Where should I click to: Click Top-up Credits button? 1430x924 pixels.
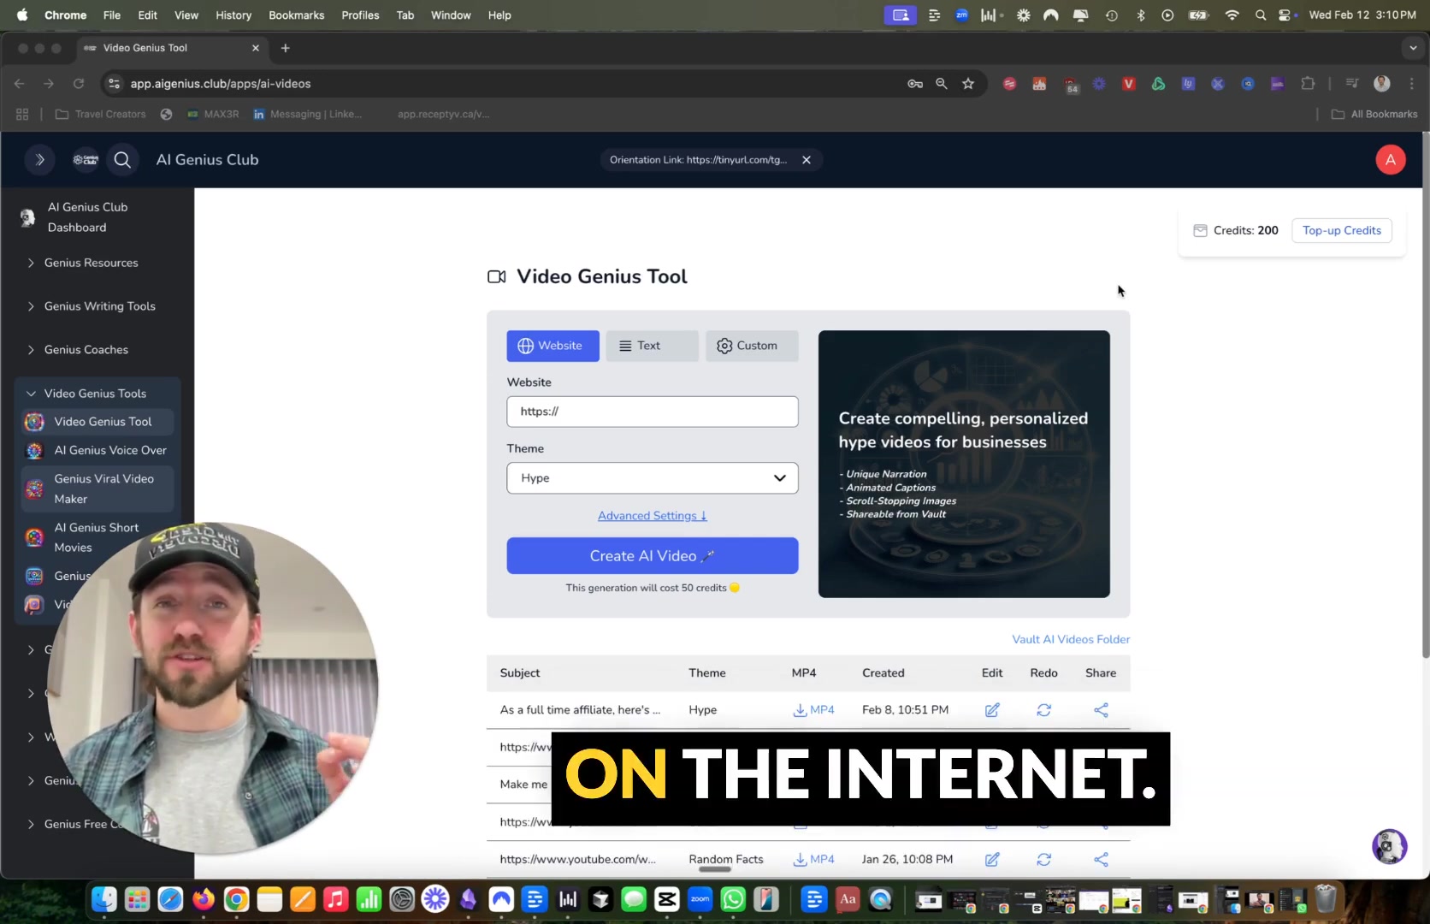point(1341,230)
